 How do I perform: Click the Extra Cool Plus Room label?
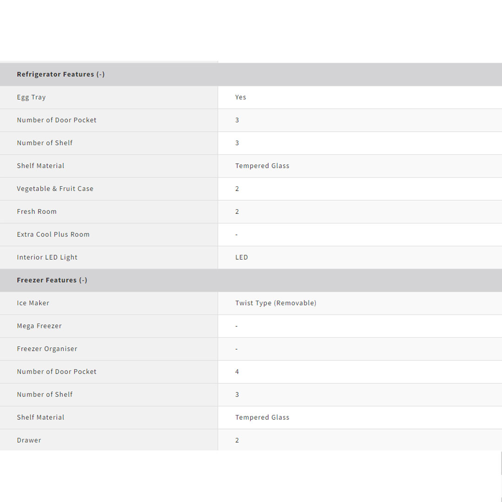tap(53, 234)
